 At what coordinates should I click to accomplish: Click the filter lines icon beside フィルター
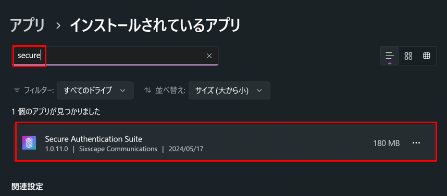17,90
